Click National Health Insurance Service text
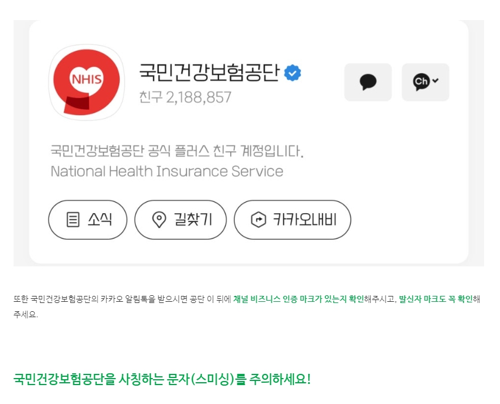Image resolution: width=500 pixels, height=404 pixels. [167, 171]
